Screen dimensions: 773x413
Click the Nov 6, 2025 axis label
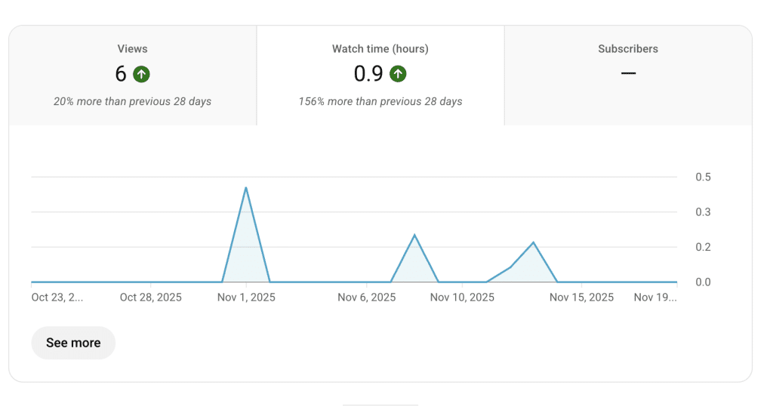(367, 297)
